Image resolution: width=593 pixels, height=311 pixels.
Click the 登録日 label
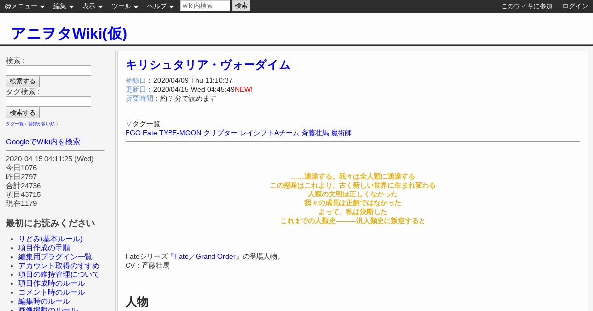tap(136, 80)
